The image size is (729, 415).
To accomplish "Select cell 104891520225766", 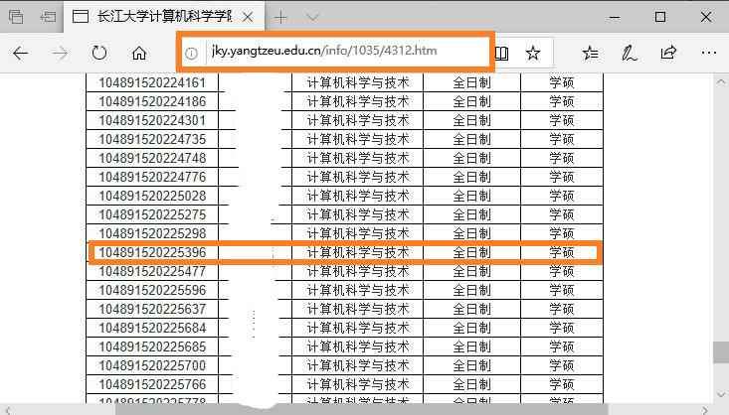I will coord(152,384).
